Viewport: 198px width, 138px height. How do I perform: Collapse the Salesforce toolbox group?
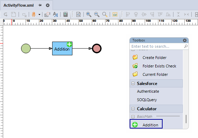coord(133,83)
